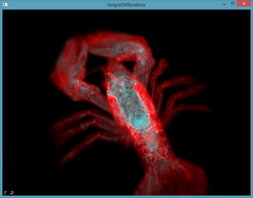
Task: Click the '1' label in the viewport corner
Action: (x=5, y=192)
